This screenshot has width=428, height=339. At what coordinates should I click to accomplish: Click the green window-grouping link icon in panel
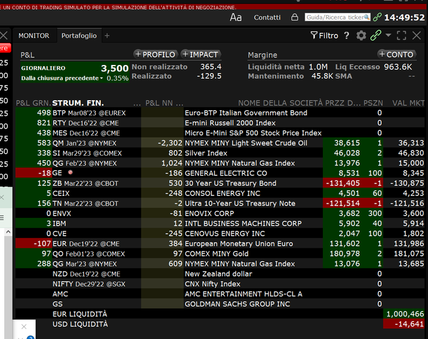point(376,35)
